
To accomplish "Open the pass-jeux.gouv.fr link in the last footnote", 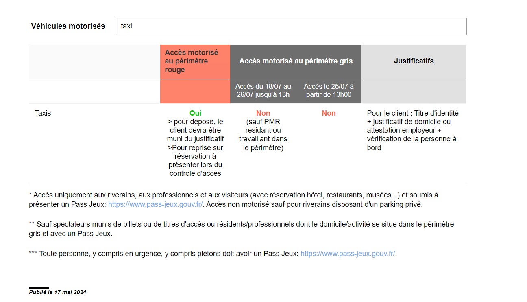I will tap(347, 254).
